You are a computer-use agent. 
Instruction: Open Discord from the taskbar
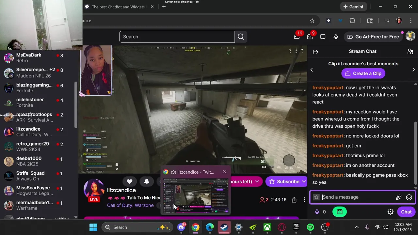[181, 227]
